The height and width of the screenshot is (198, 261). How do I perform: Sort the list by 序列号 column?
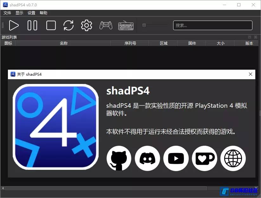131,43
